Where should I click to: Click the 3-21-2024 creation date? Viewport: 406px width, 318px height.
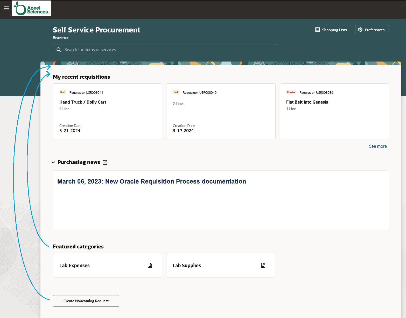(x=70, y=131)
